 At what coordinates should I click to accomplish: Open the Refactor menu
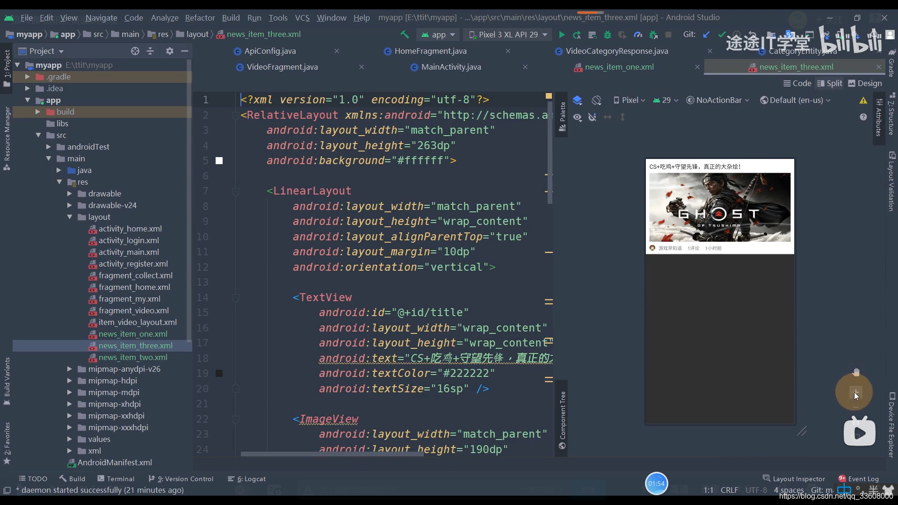point(200,18)
